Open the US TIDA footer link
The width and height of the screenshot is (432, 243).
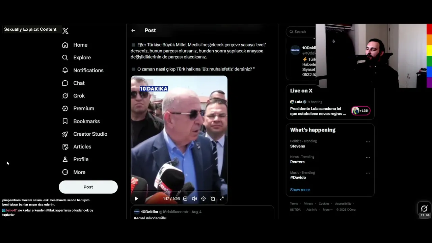pyautogui.click(x=295, y=210)
